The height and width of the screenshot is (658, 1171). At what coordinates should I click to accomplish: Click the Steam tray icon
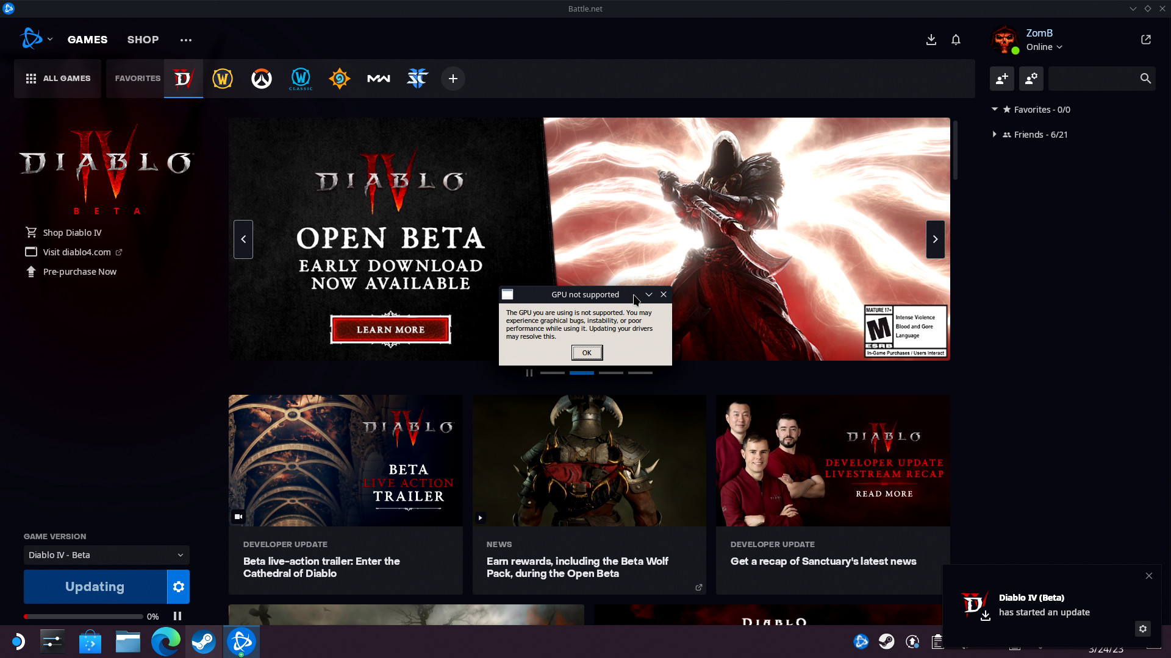coord(887,642)
